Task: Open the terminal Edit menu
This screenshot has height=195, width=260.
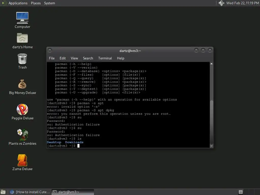Action: (62, 58)
